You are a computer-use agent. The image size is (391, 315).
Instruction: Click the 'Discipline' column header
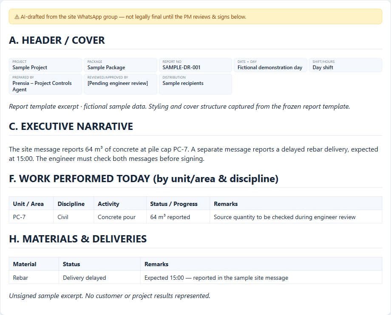click(71, 204)
